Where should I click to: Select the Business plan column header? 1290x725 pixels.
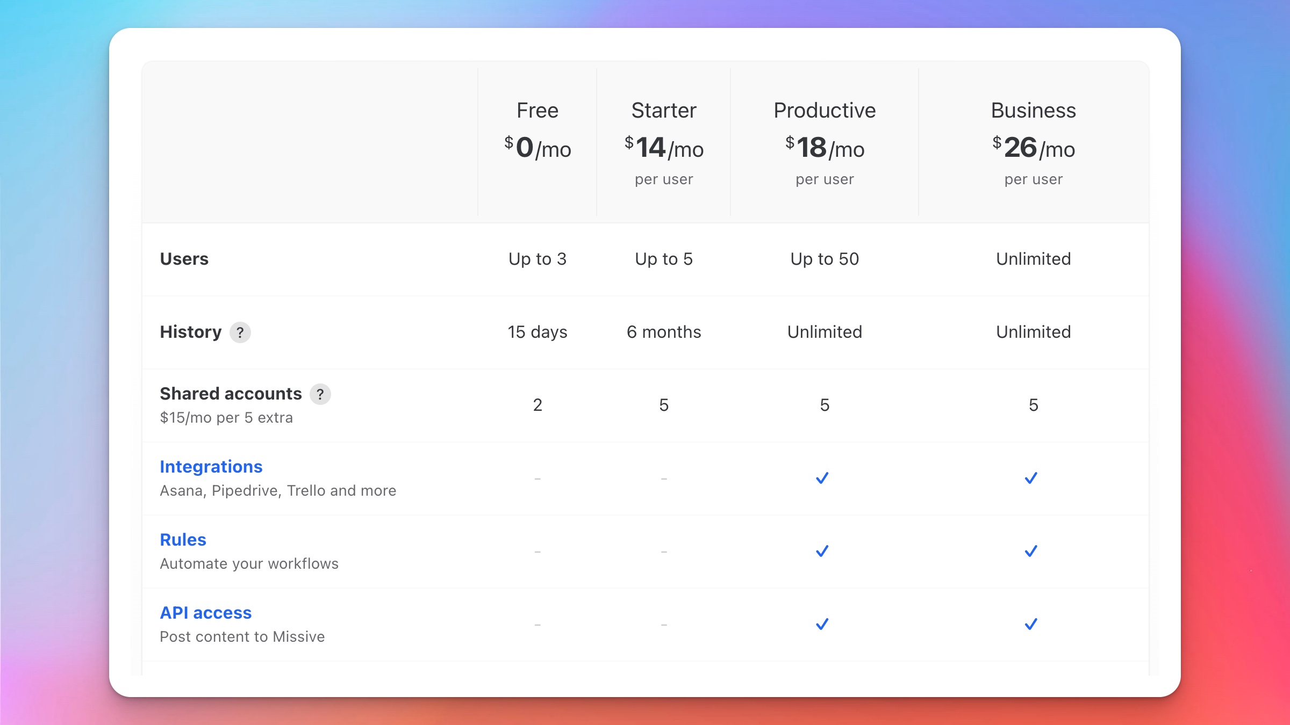[1033, 110]
